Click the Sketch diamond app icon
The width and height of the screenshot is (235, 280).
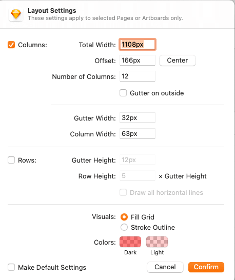16,14
